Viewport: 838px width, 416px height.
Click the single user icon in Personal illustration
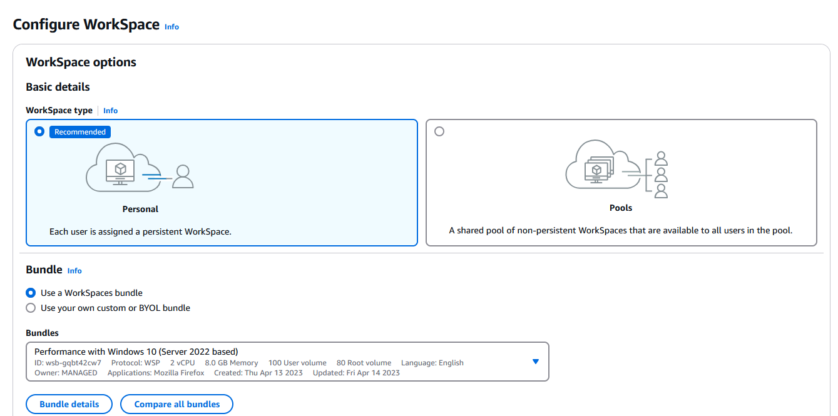tap(182, 176)
